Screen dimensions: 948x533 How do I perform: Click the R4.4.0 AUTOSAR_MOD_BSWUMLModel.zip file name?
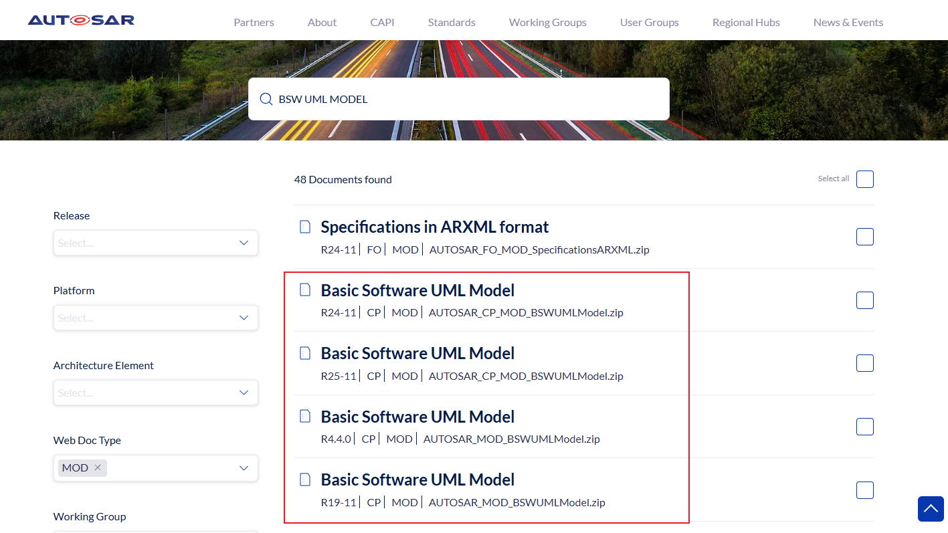click(x=512, y=439)
